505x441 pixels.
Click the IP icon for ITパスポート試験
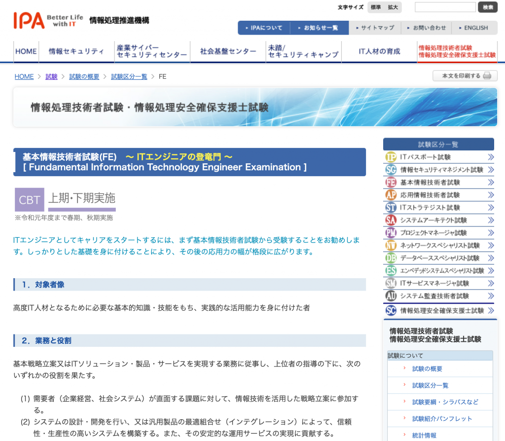(391, 157)
